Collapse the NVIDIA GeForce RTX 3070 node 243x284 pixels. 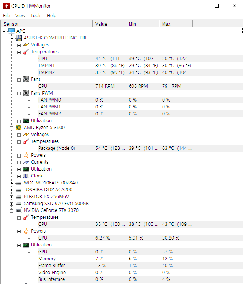11,211
